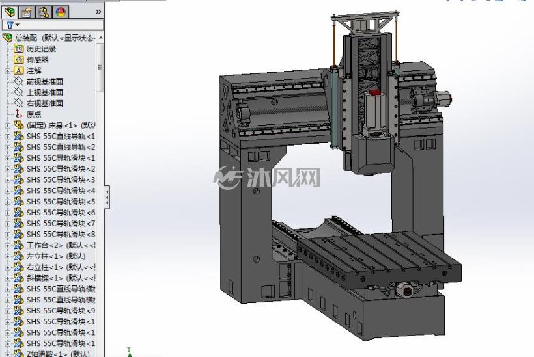The image size is (534, 357).
Task: Select the 上视基准面 label text
Action: tap(45, 92)
